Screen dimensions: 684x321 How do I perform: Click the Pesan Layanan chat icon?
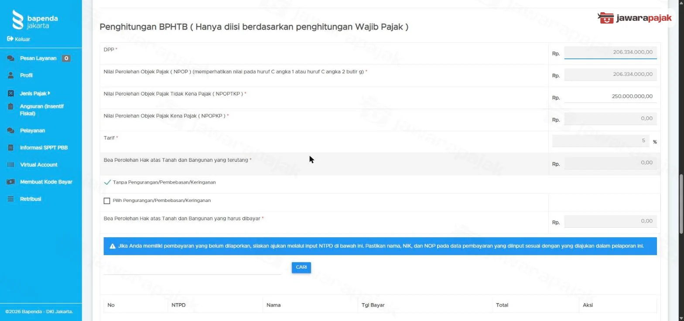10,58
